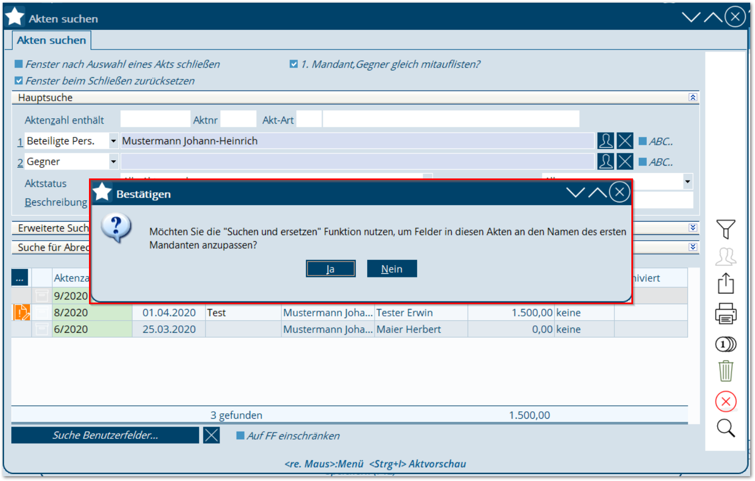Image resolution: width=755 pixels, height=481 pixels.
Task: Click the '0,00' amount in row 6/2020
Action: coord(542,329)
